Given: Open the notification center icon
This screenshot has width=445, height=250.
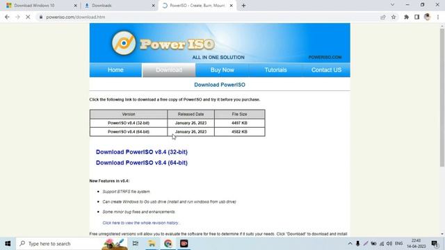Looking at the screenshot, I should (x=435, y=244).
